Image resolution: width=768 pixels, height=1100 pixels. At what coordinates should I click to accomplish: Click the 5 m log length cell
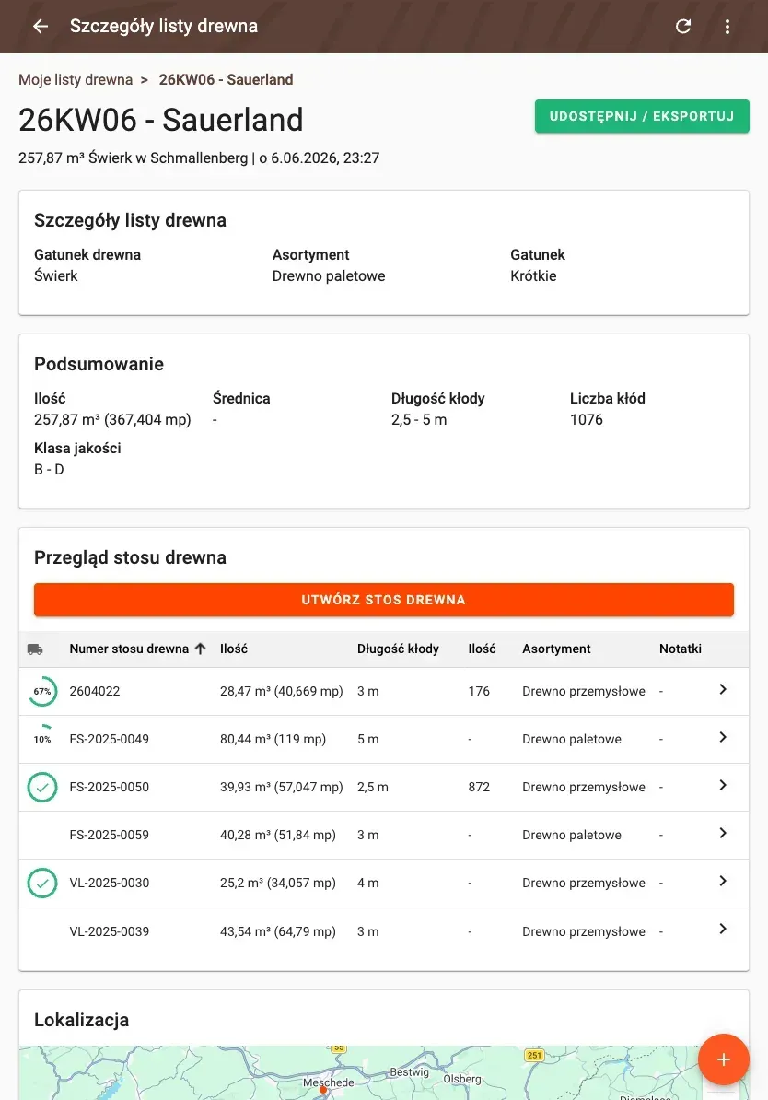click(x=367, y=739)
